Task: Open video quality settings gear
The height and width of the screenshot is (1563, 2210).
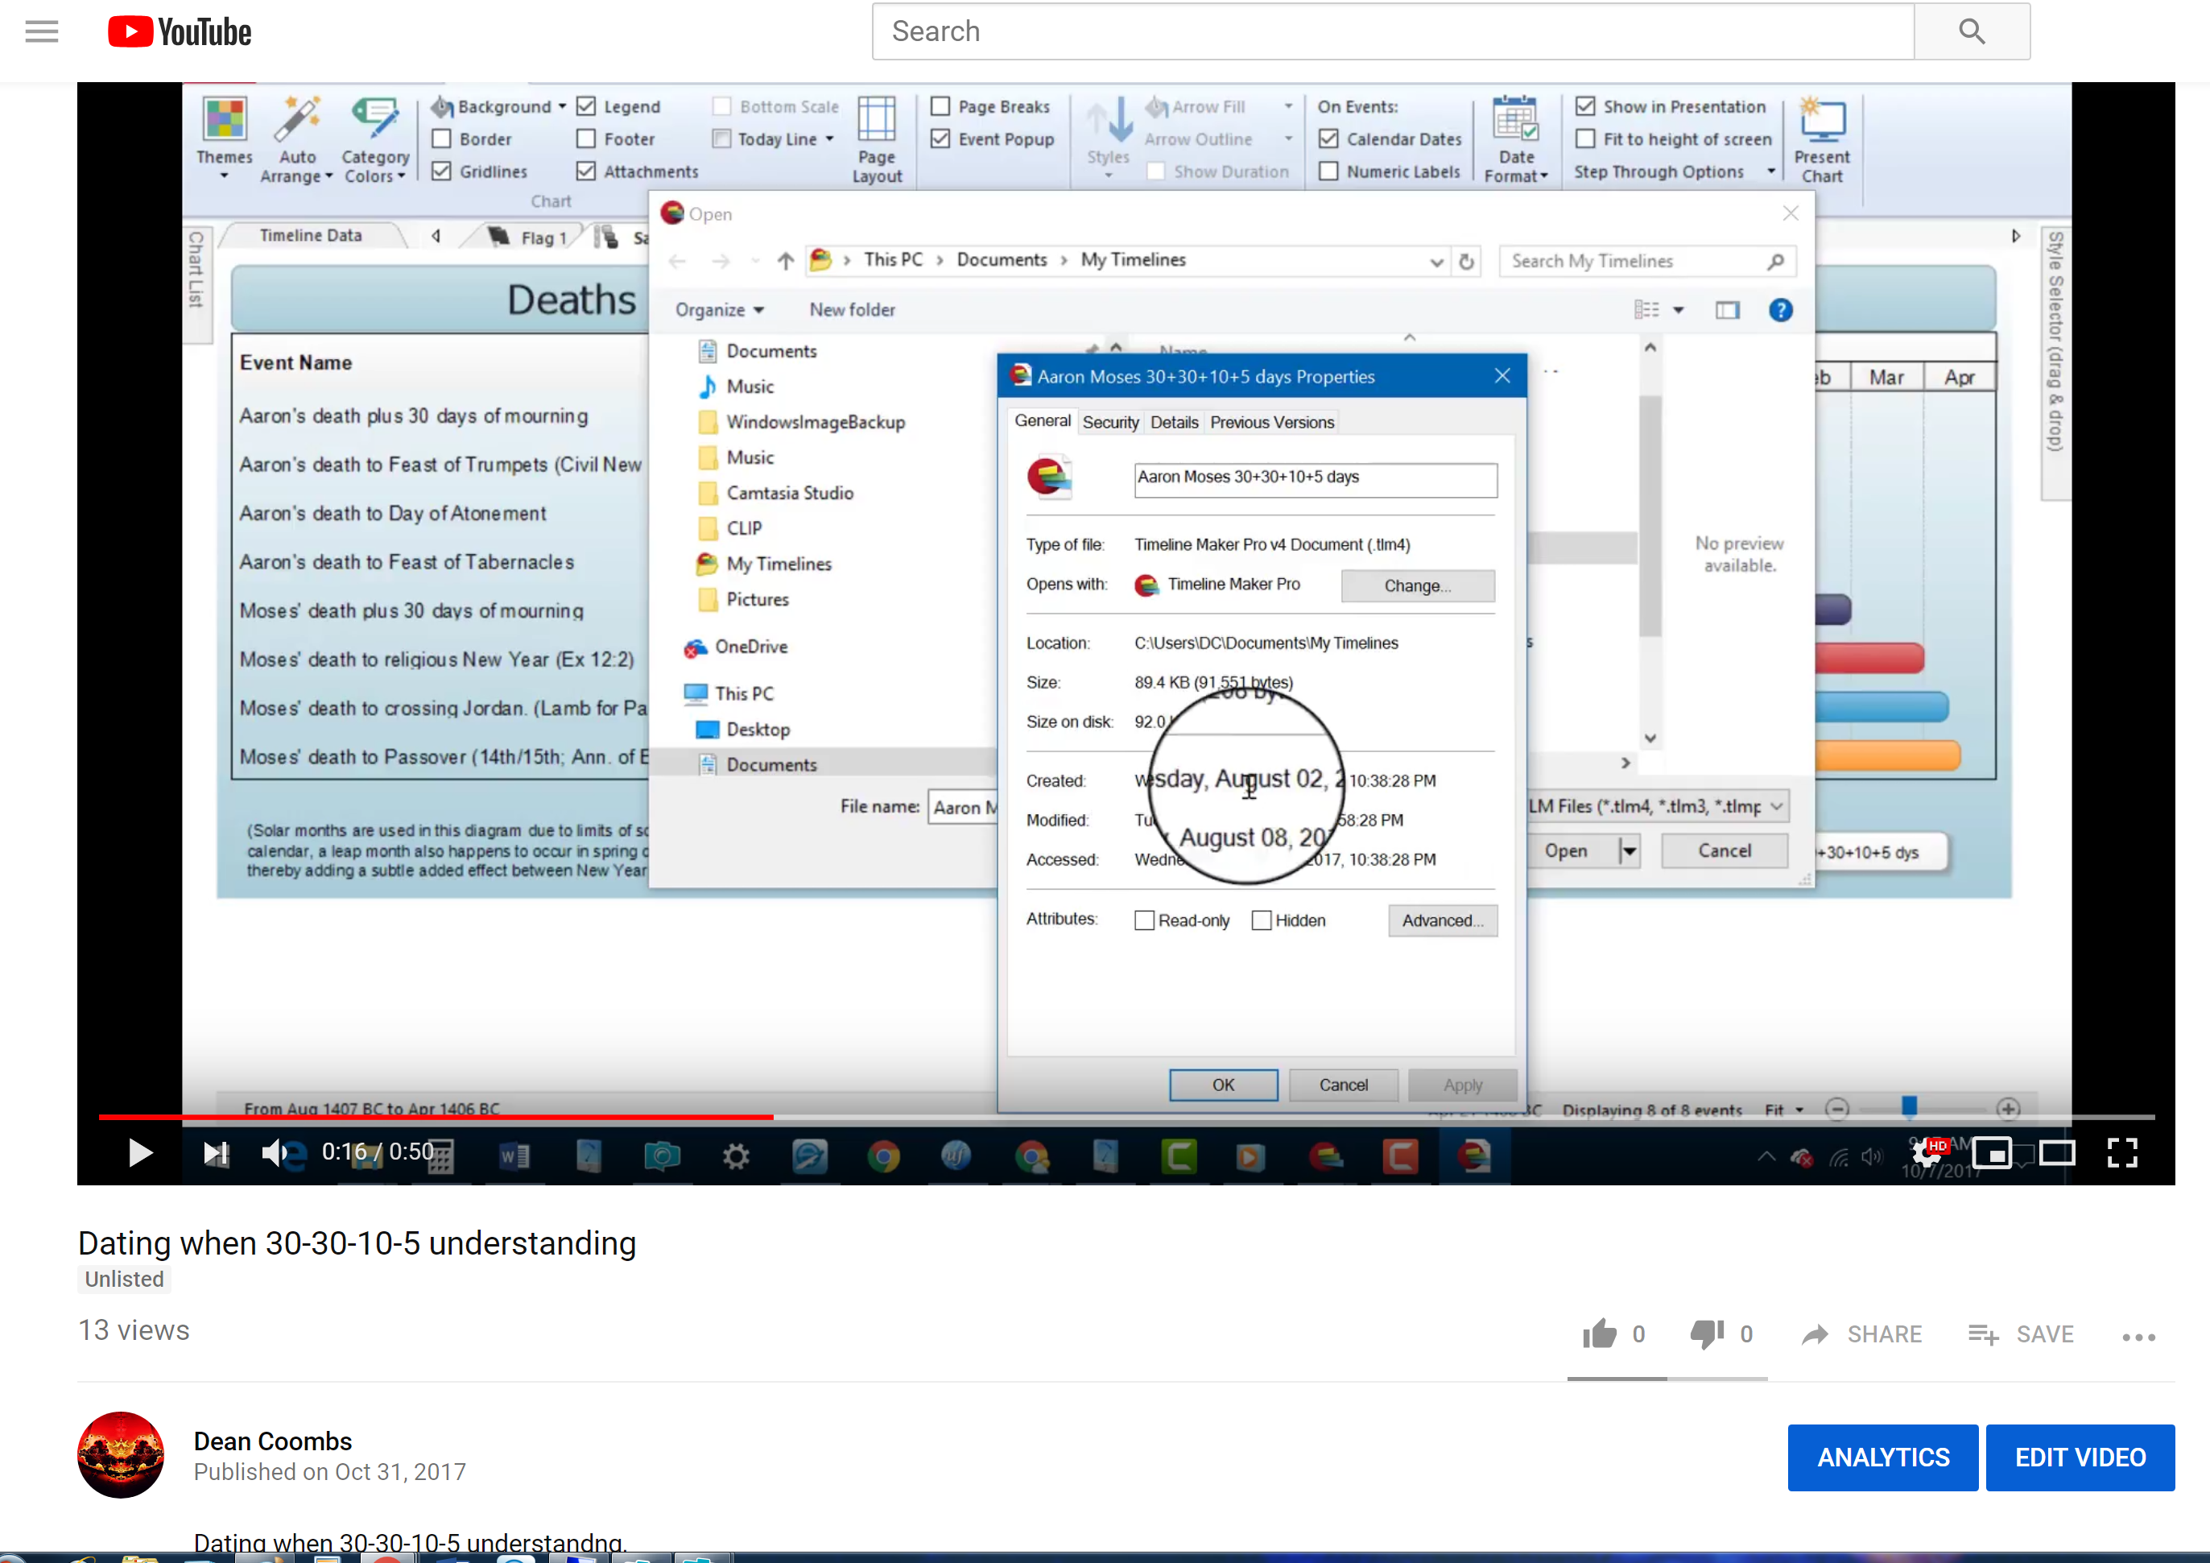Action: [x=1926, y=1152]
